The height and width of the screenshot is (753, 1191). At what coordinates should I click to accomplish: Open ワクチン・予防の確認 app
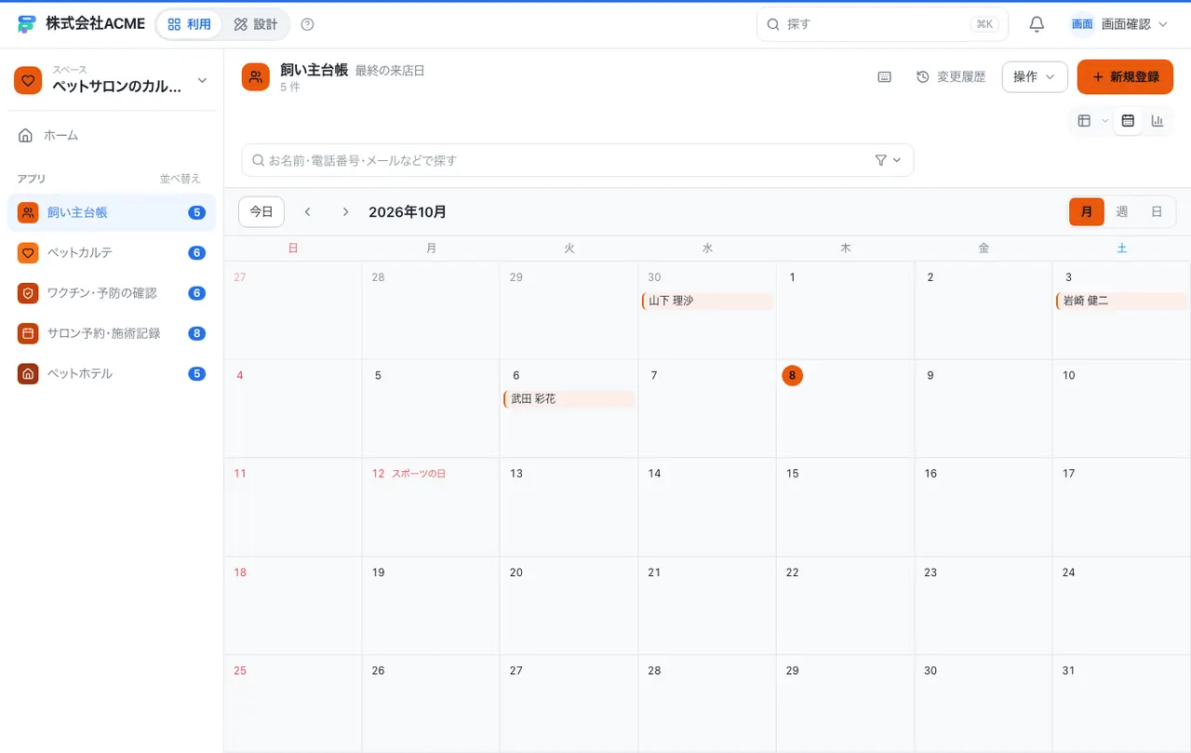point(112,293)
